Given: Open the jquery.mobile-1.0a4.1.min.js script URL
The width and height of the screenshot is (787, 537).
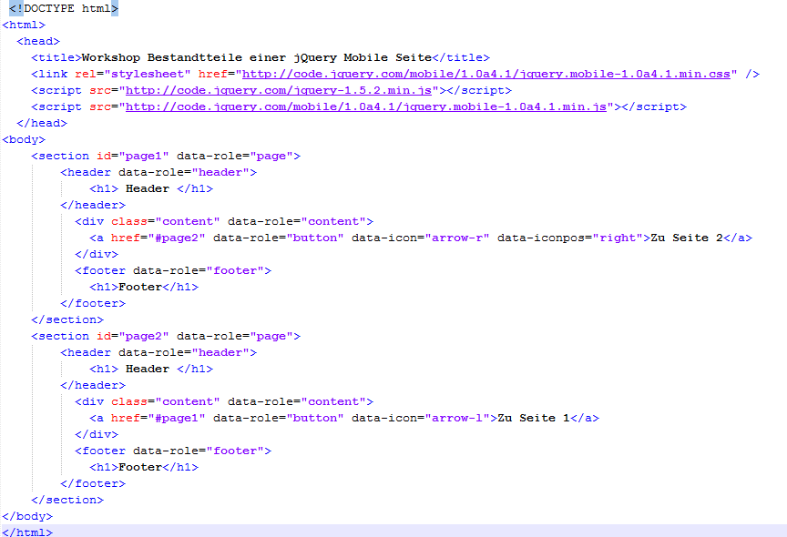Looking at the screenshot, I should pos(366,106).
